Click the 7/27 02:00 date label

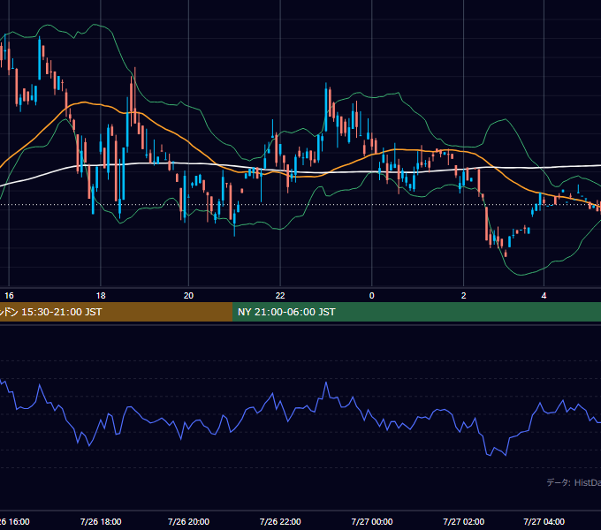pyautogui.click(x=463, y=521)
